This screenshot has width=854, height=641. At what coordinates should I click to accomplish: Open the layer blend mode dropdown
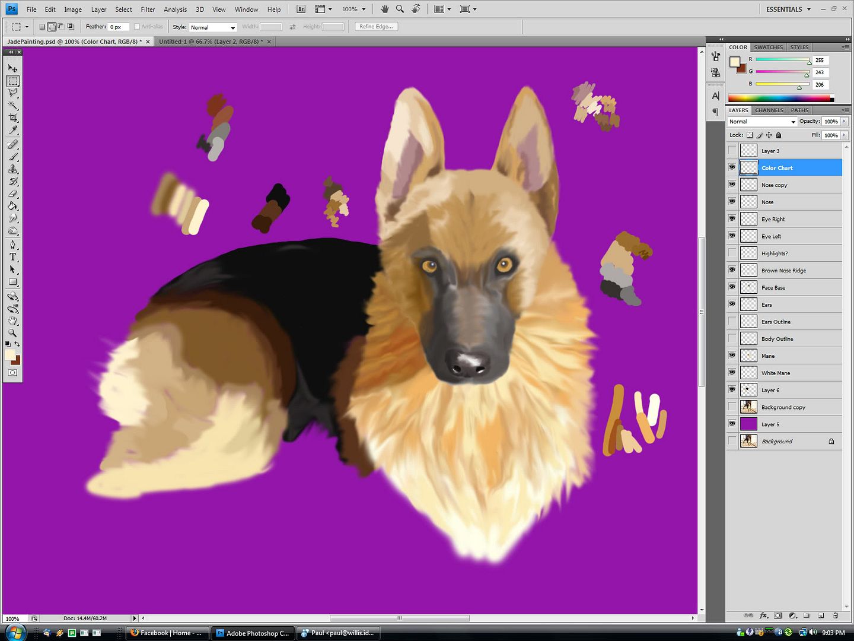(763, 121)
